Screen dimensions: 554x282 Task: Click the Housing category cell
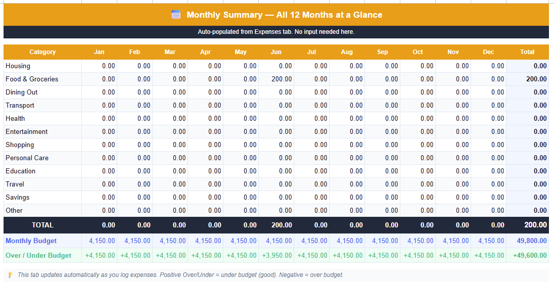tap(42, 66)
